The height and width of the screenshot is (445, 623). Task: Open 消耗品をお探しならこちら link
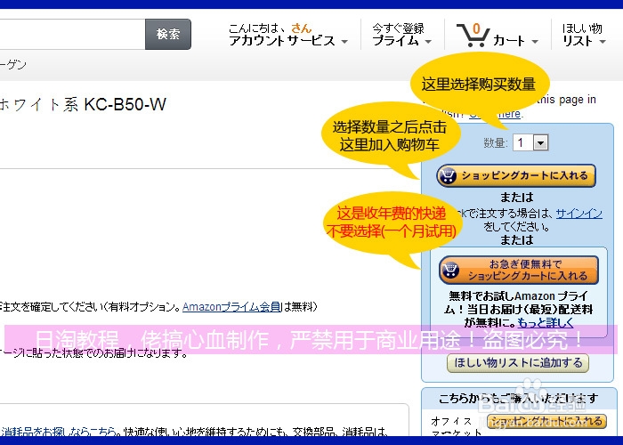(x=59, y=431)
